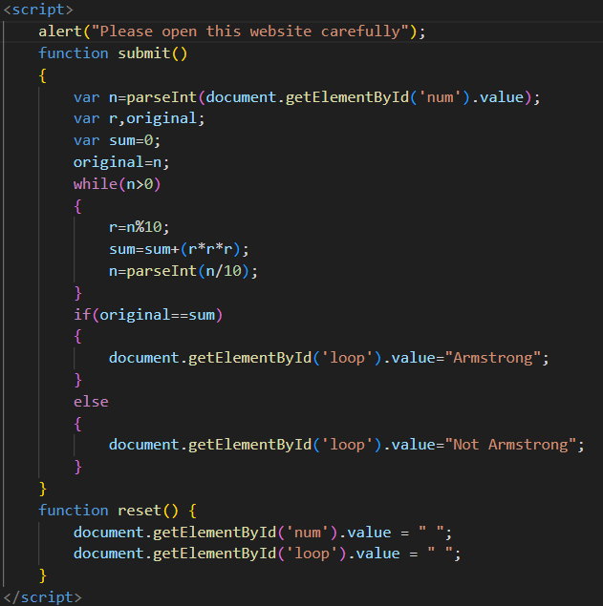
Task: Click the "Not Armstrong" string value
Action: click(x=512, y=445)
